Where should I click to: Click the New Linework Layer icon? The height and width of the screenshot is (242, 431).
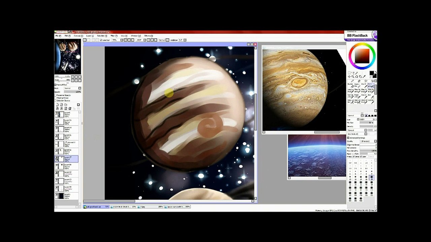pos(61,105)
